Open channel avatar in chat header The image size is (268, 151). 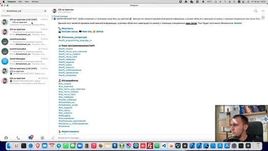pyautogui.click(x=54, y=11)
